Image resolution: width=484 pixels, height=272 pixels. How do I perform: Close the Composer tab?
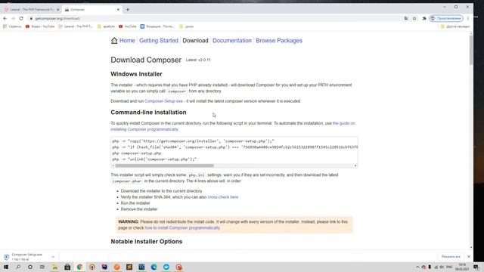[x=118, y=10]
